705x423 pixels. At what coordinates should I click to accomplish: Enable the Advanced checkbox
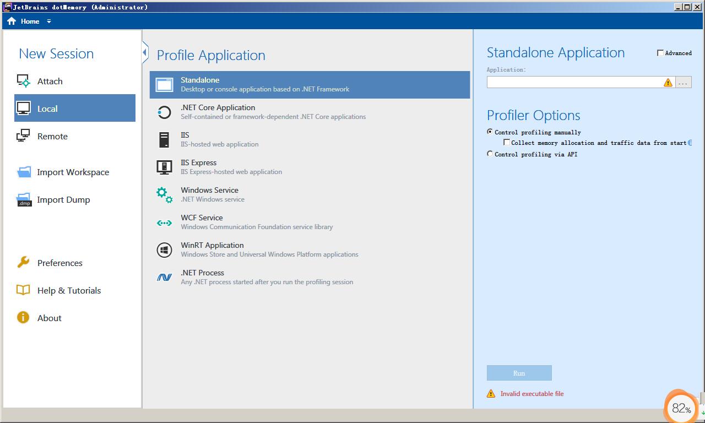pos(660,53)
